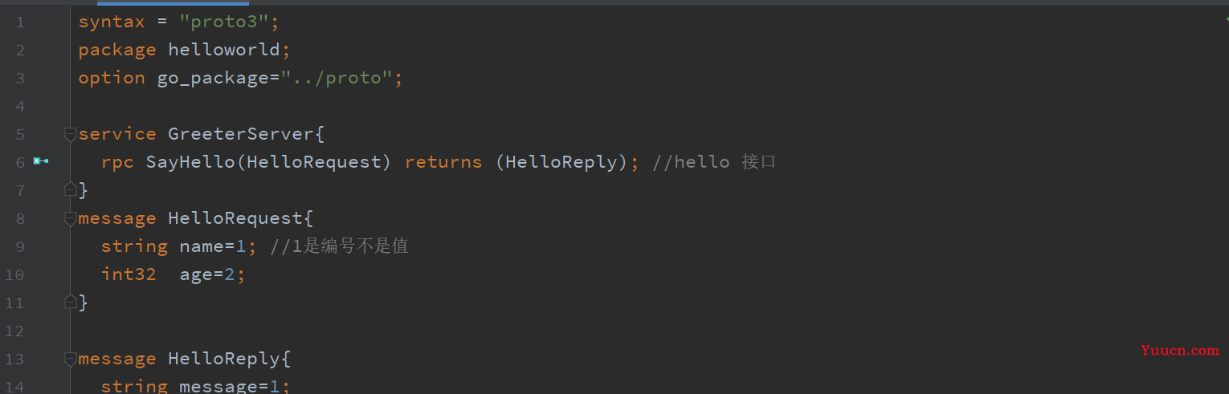
Task: Click the go_package option name
Action: 213,78
